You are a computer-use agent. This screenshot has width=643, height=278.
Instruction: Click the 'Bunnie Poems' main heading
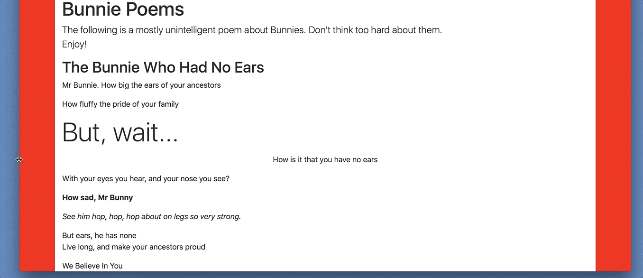pyautogui.click(x=123, y=9)
